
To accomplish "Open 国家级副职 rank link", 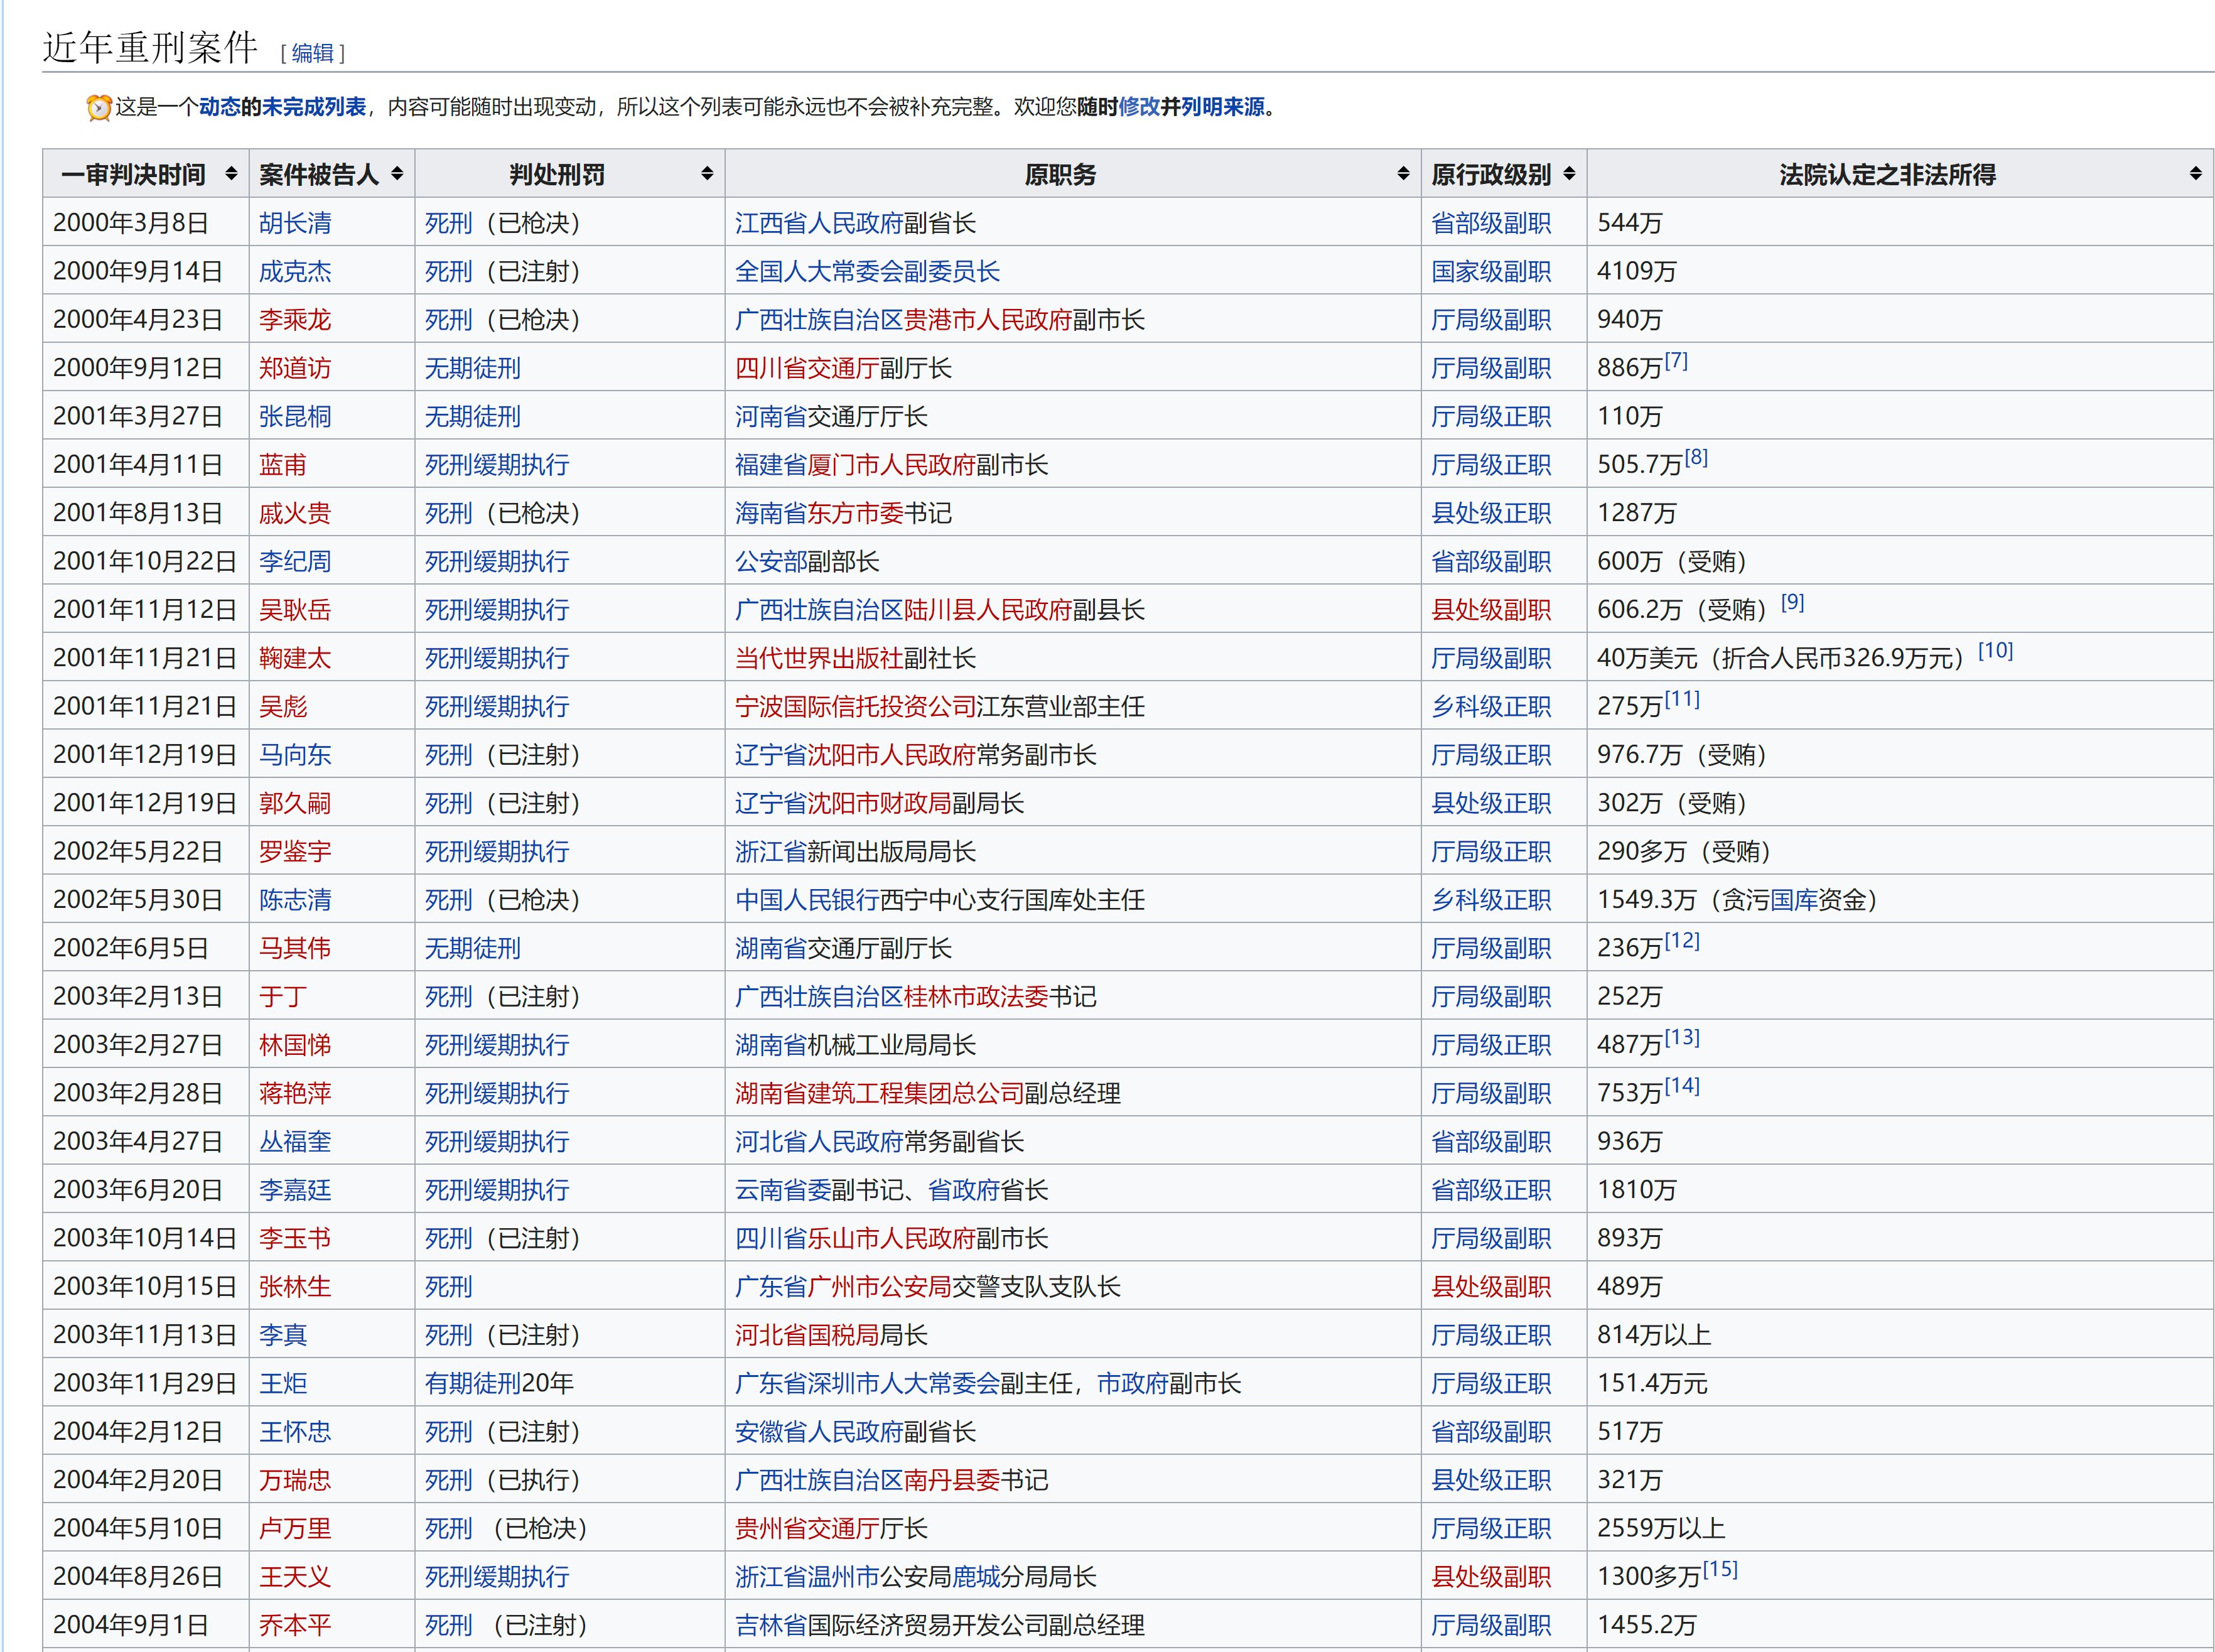I will coord(1491,271).
